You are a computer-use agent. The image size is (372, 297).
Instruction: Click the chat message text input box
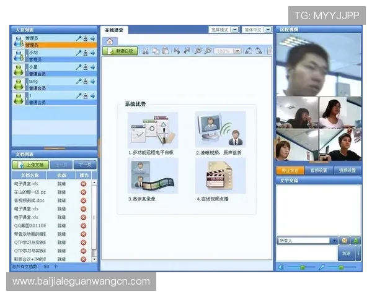click(306, 253)
